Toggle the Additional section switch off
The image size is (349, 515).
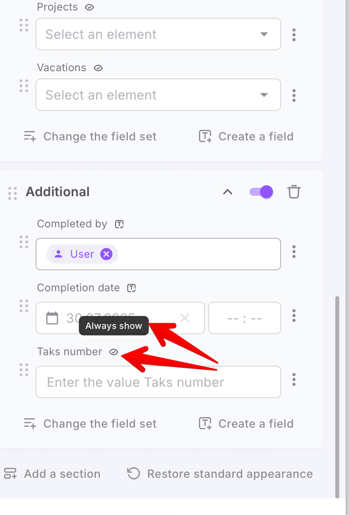[261, 192]
